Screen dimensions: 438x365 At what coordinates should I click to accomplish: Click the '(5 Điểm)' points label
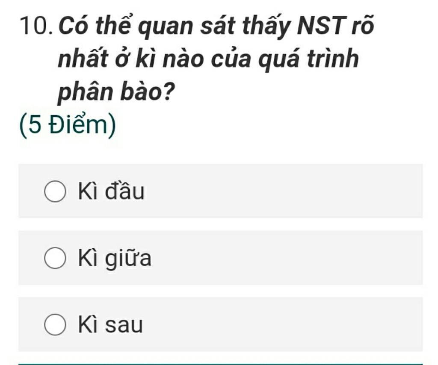click(x=68, y=127)
